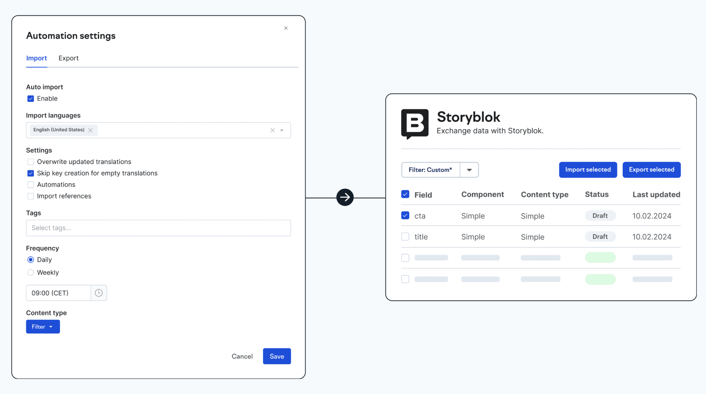
Task: Close the Automation settings dialog
Action: [286, 28]
